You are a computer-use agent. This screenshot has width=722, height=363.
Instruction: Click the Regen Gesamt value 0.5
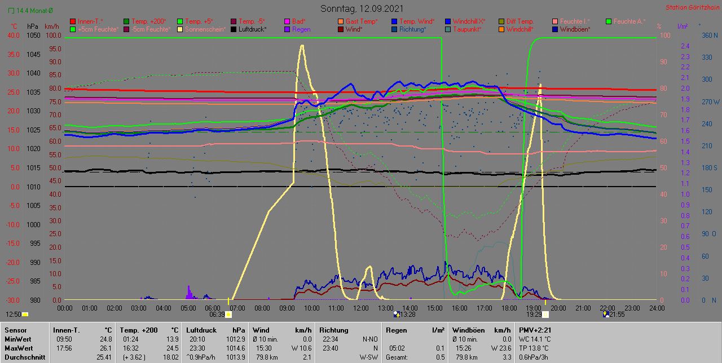tap(441, 357)
